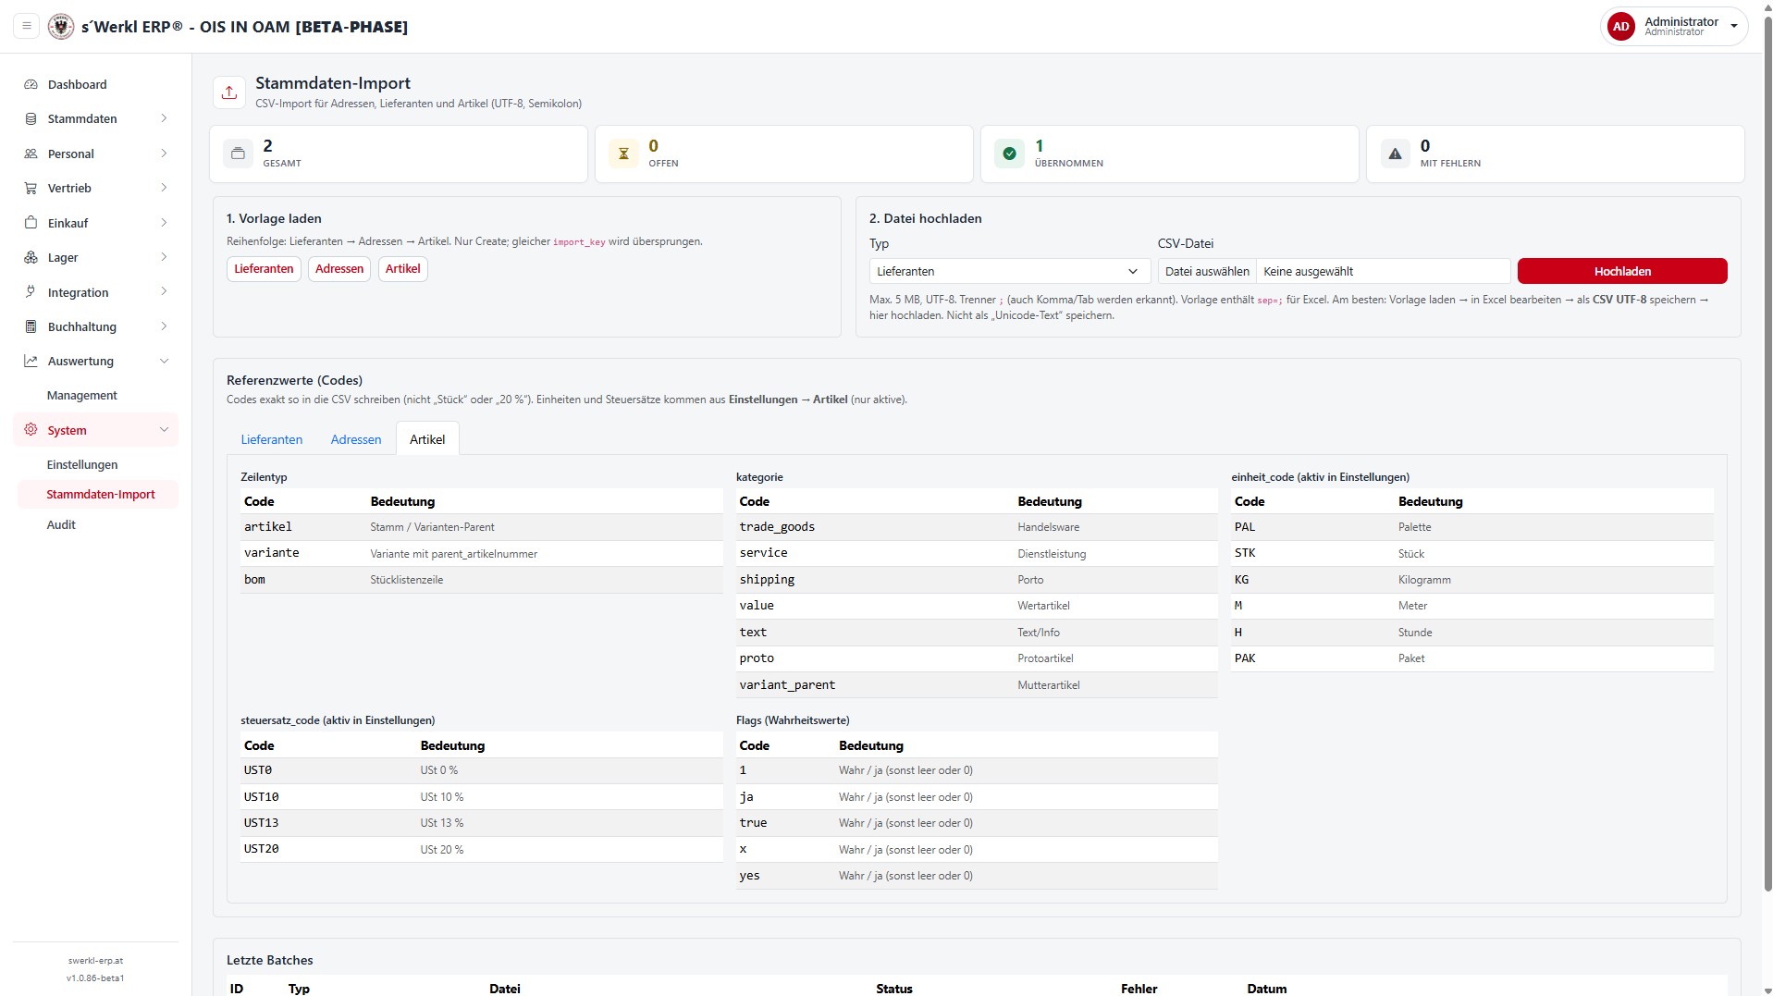Switch to the Lieferanten reference tab
Viewport: 1773px width, 996px height.
(272, 439)
